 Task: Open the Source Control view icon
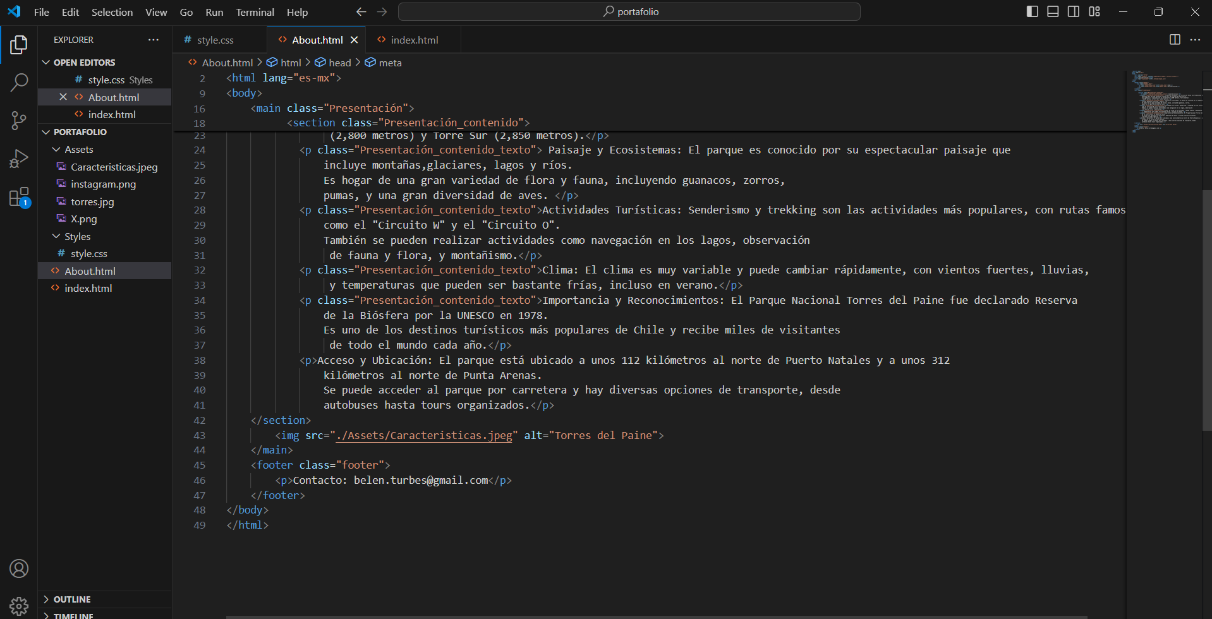19,120
